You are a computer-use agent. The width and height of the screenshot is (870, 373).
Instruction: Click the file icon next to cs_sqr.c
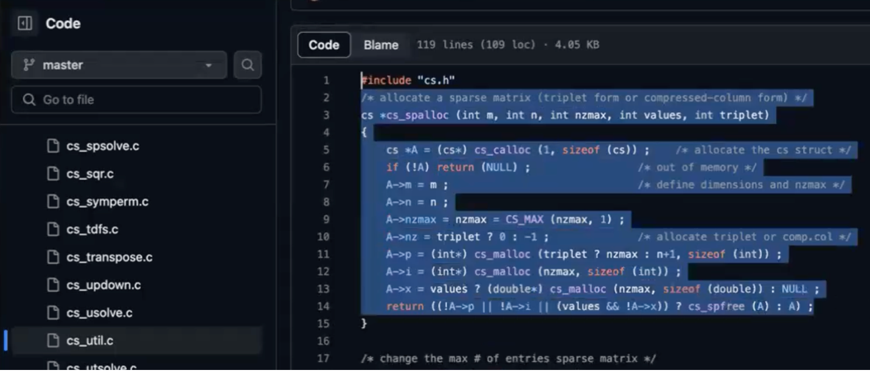[x=54, y=174]
